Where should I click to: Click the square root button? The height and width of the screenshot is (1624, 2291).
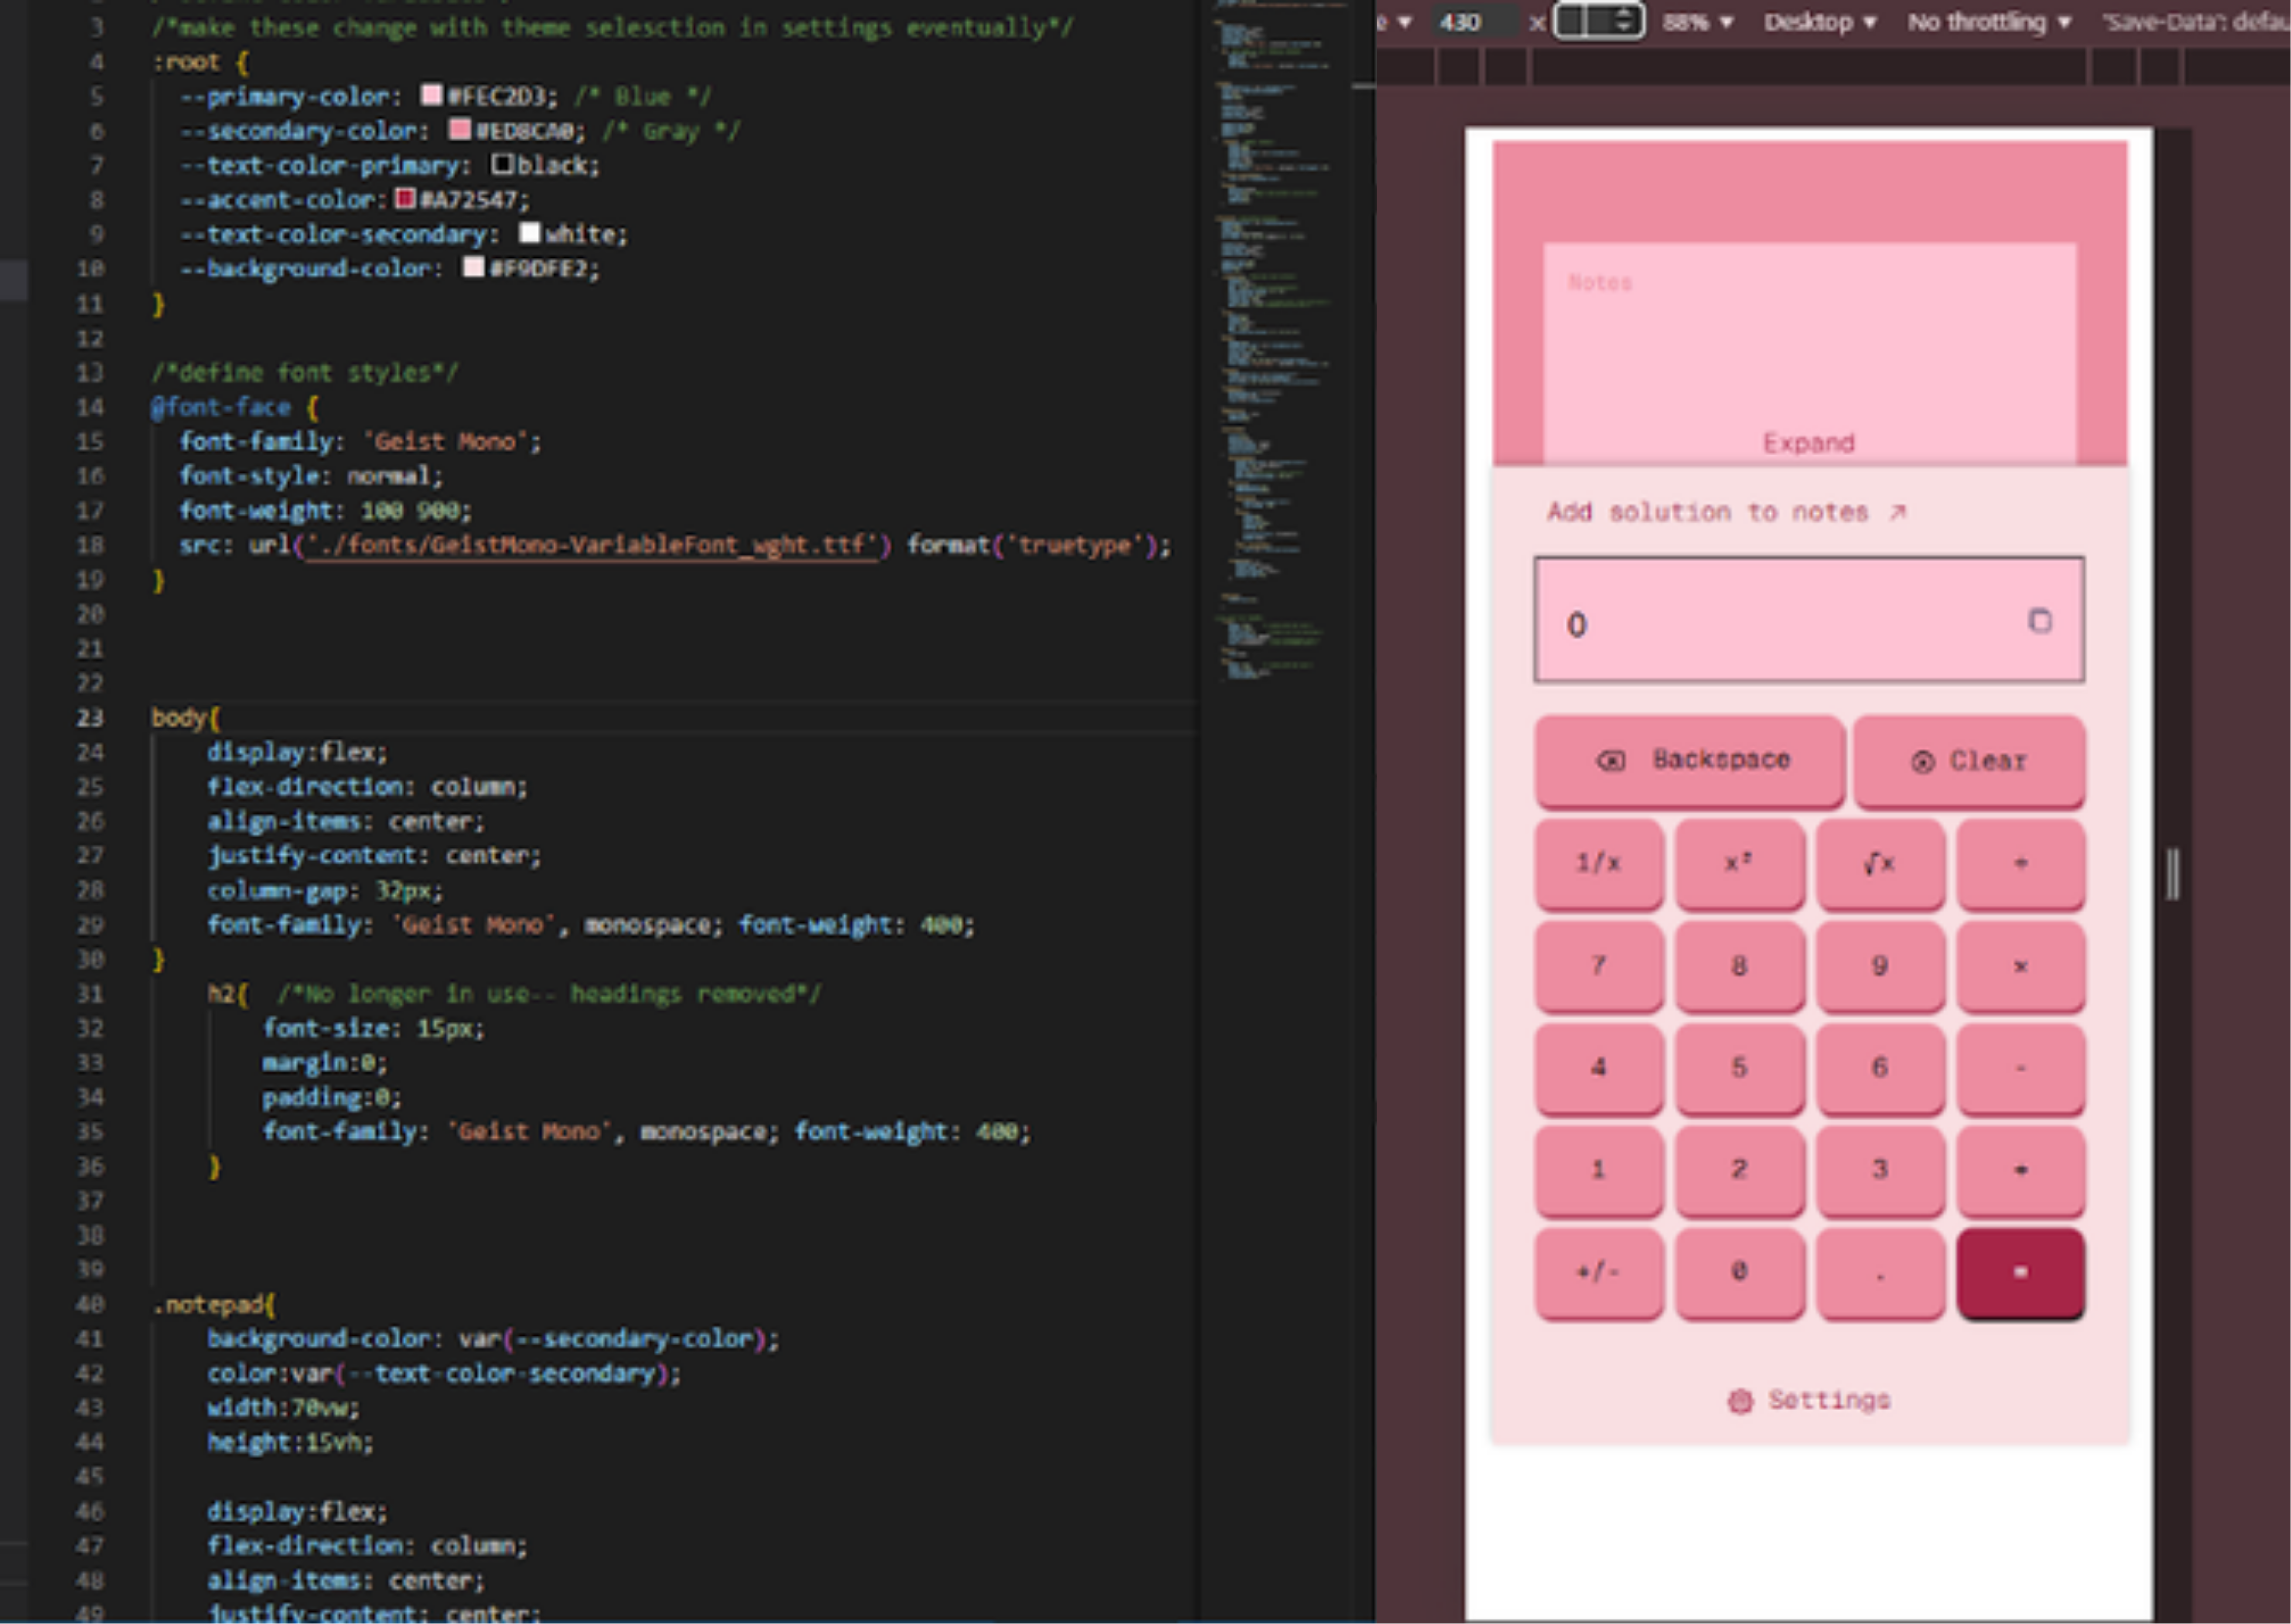click(x=1879, y=862)
